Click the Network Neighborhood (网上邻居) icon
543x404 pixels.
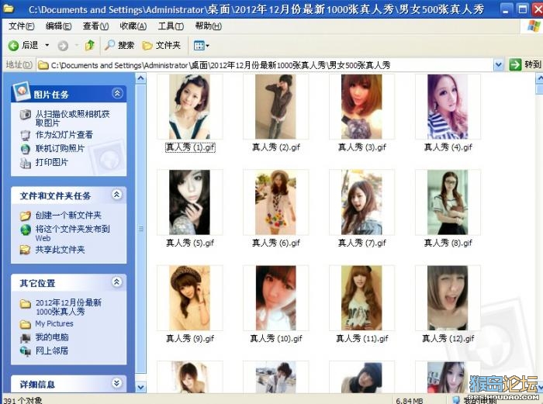point(26,351)
